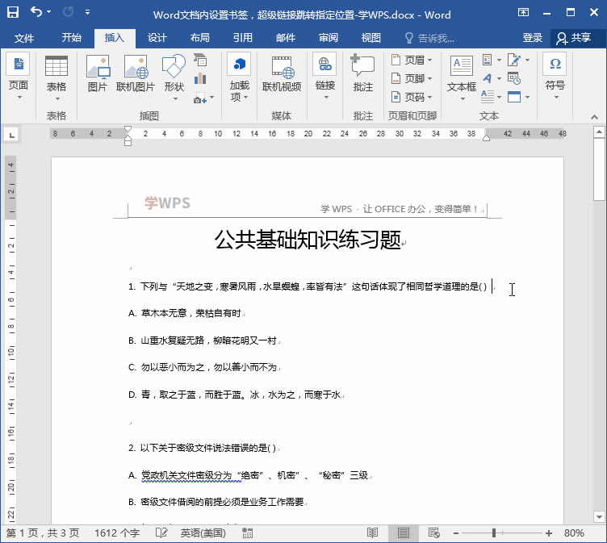Click the 登录 sign-in link
Viewport: 607px width, 543px height.
533,38
